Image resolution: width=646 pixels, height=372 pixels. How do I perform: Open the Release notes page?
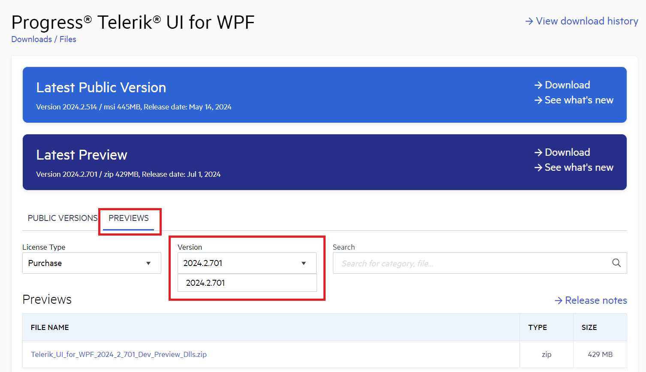(x=596, y=300)
